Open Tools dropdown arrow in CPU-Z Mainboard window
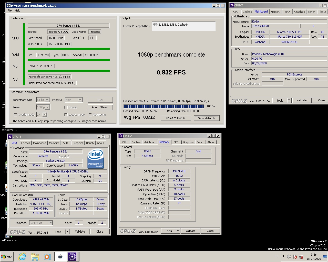Viewport: 328px width, 262px height. pos(289,100)
